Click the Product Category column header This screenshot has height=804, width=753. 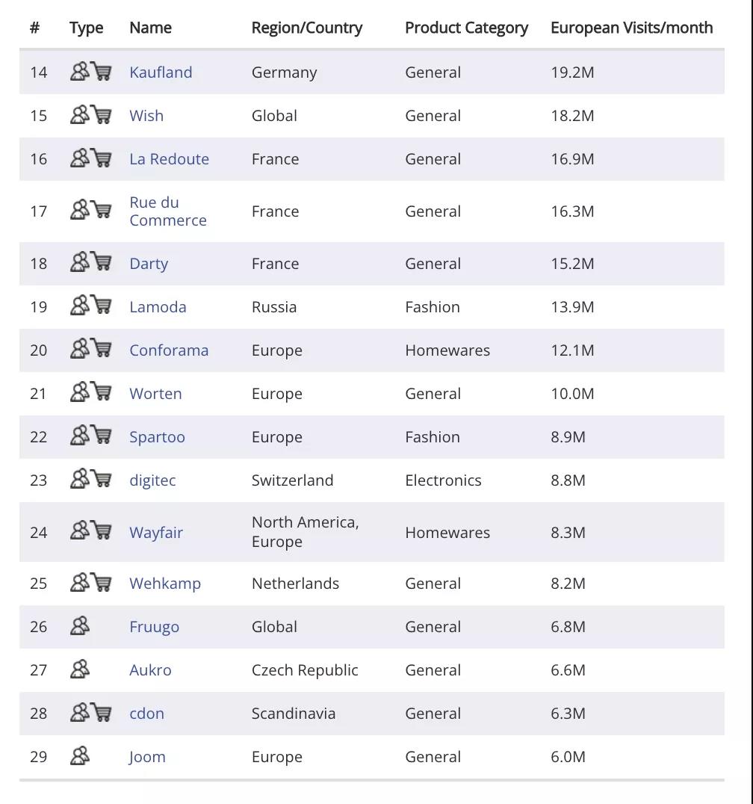click(466, 28)
